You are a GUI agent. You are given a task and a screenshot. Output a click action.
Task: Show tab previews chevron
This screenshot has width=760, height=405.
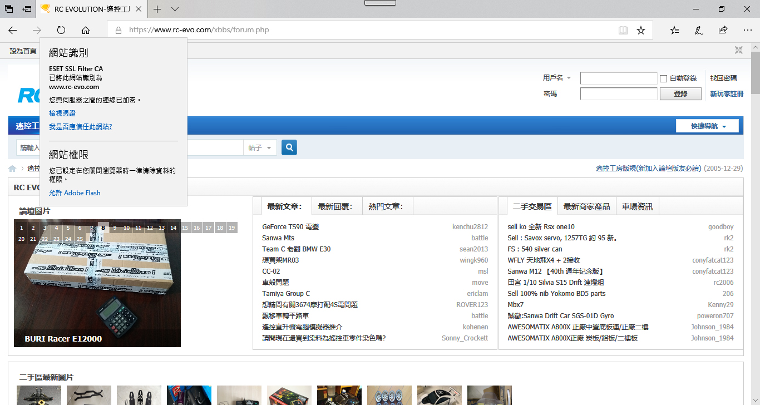(175, 9)
